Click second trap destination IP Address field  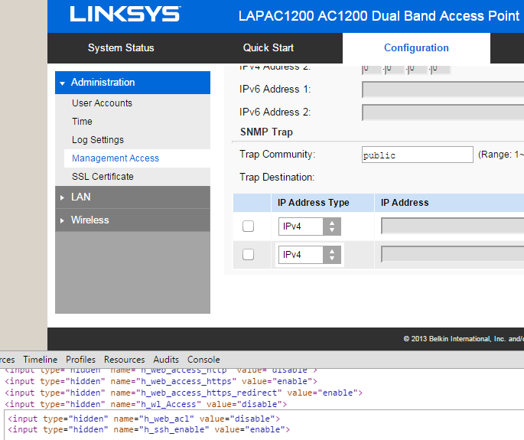(453, 255)
